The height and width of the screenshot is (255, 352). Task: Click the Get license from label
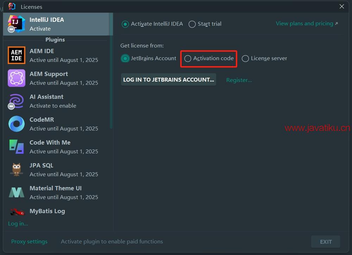coord(142,45)
